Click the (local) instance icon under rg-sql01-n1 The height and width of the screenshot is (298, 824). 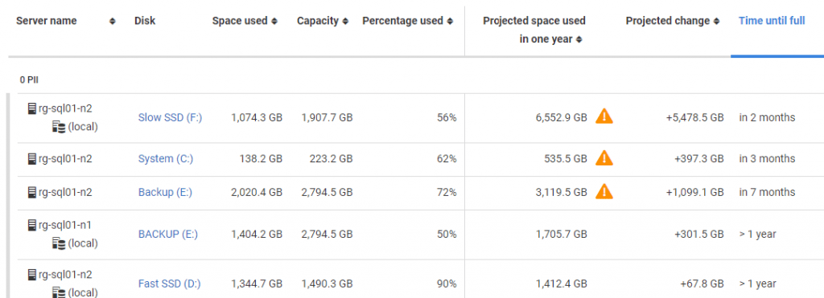click(x=58, y=243)
